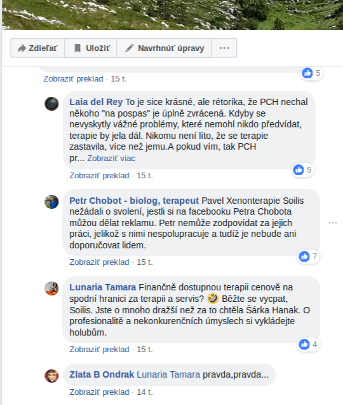Translate Lunaria Tamara's comment via Zobraziť preklad
Screen dimensions: 343x405
pos(99,350)
